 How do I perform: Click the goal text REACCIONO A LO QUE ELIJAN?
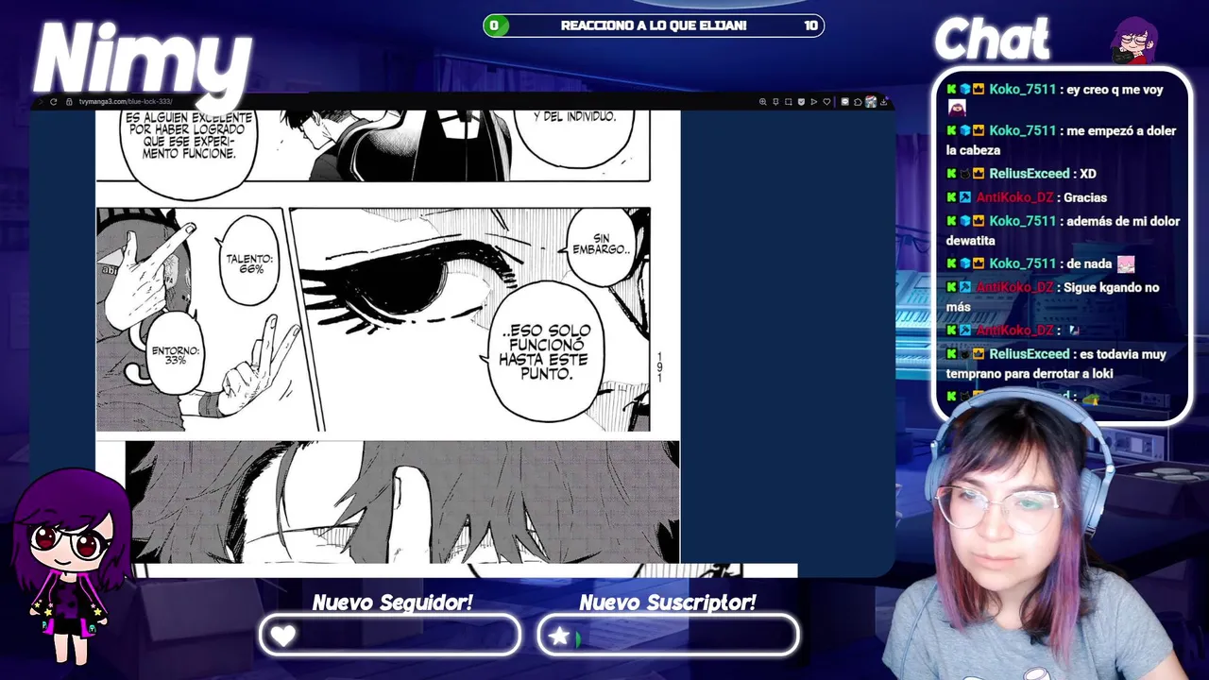click(654, 25)
